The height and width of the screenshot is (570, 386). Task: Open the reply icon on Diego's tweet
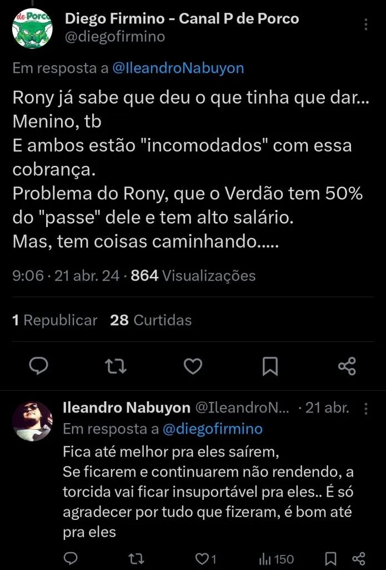click(x=38, y=366)
